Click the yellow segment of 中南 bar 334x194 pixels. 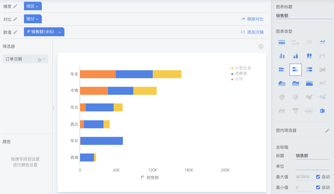[x=145, y=91]
